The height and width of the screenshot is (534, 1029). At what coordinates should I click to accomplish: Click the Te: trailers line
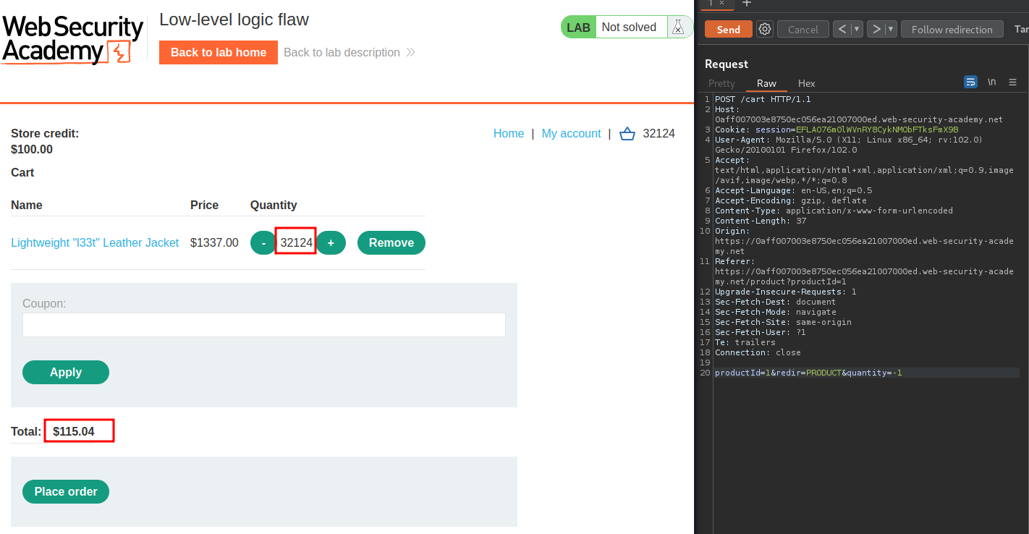pyautogui.click(x=745, y=342)
